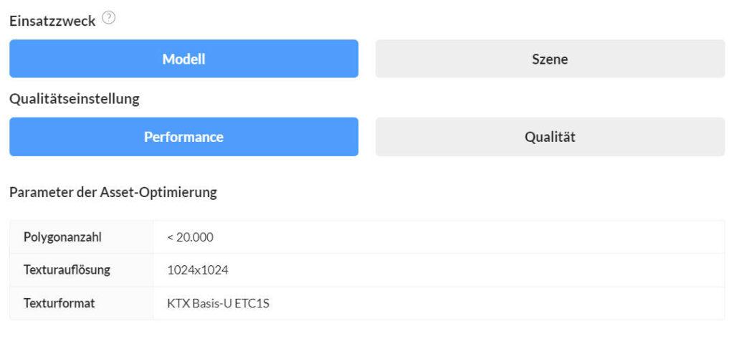Select the Modell option
The height and width of the screenshot is (339, 734).
183,59
